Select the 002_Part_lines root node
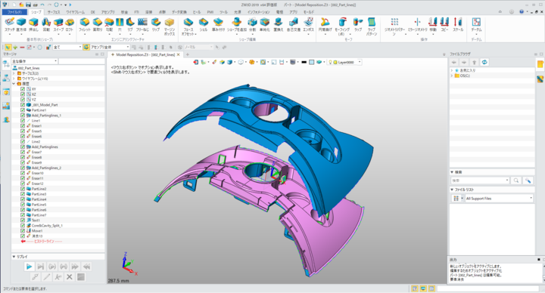This screenshot has height=293, width=545. pos(29,68)
